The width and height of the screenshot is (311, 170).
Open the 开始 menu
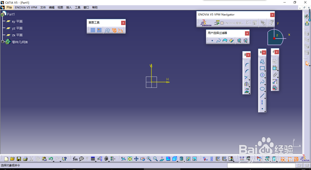click(9, 7)
